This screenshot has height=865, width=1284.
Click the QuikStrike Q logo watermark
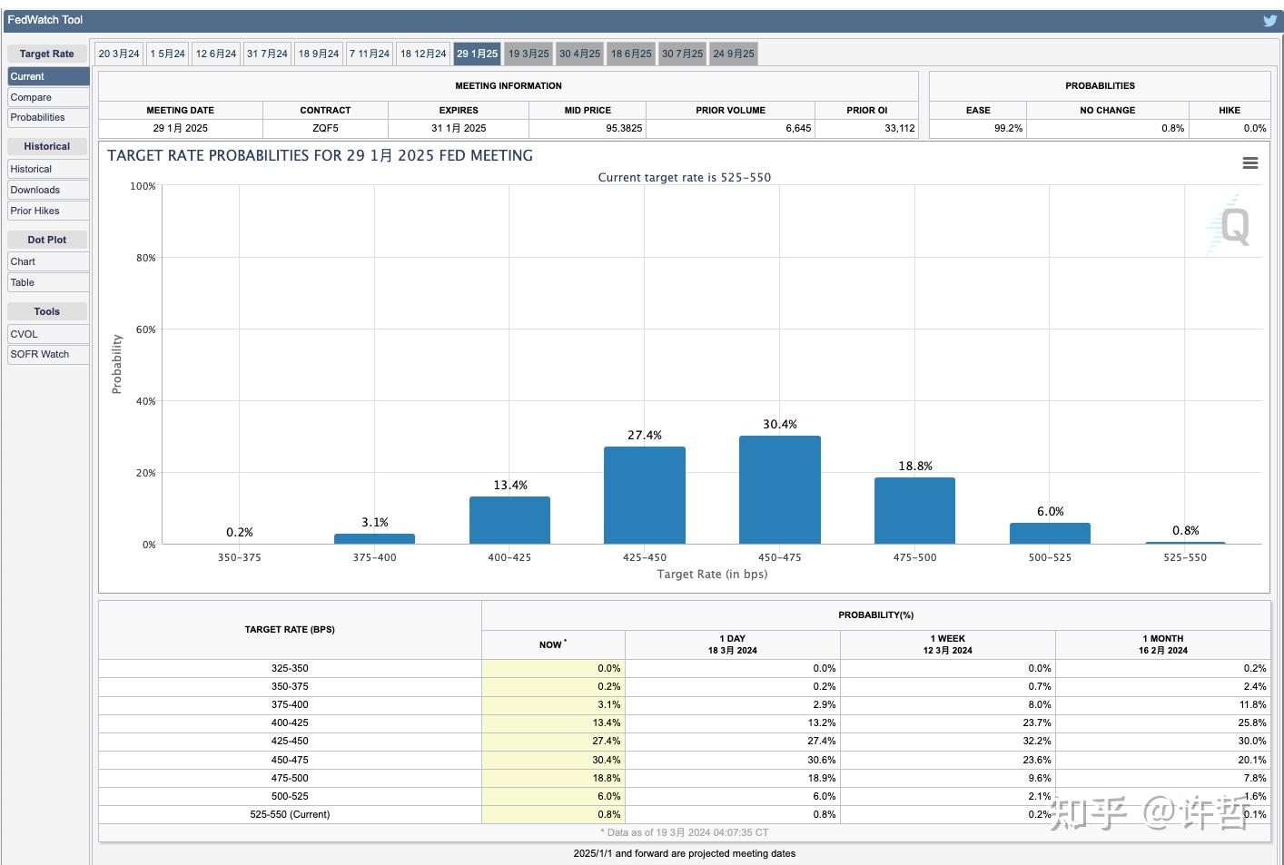tap(1232, 226)
